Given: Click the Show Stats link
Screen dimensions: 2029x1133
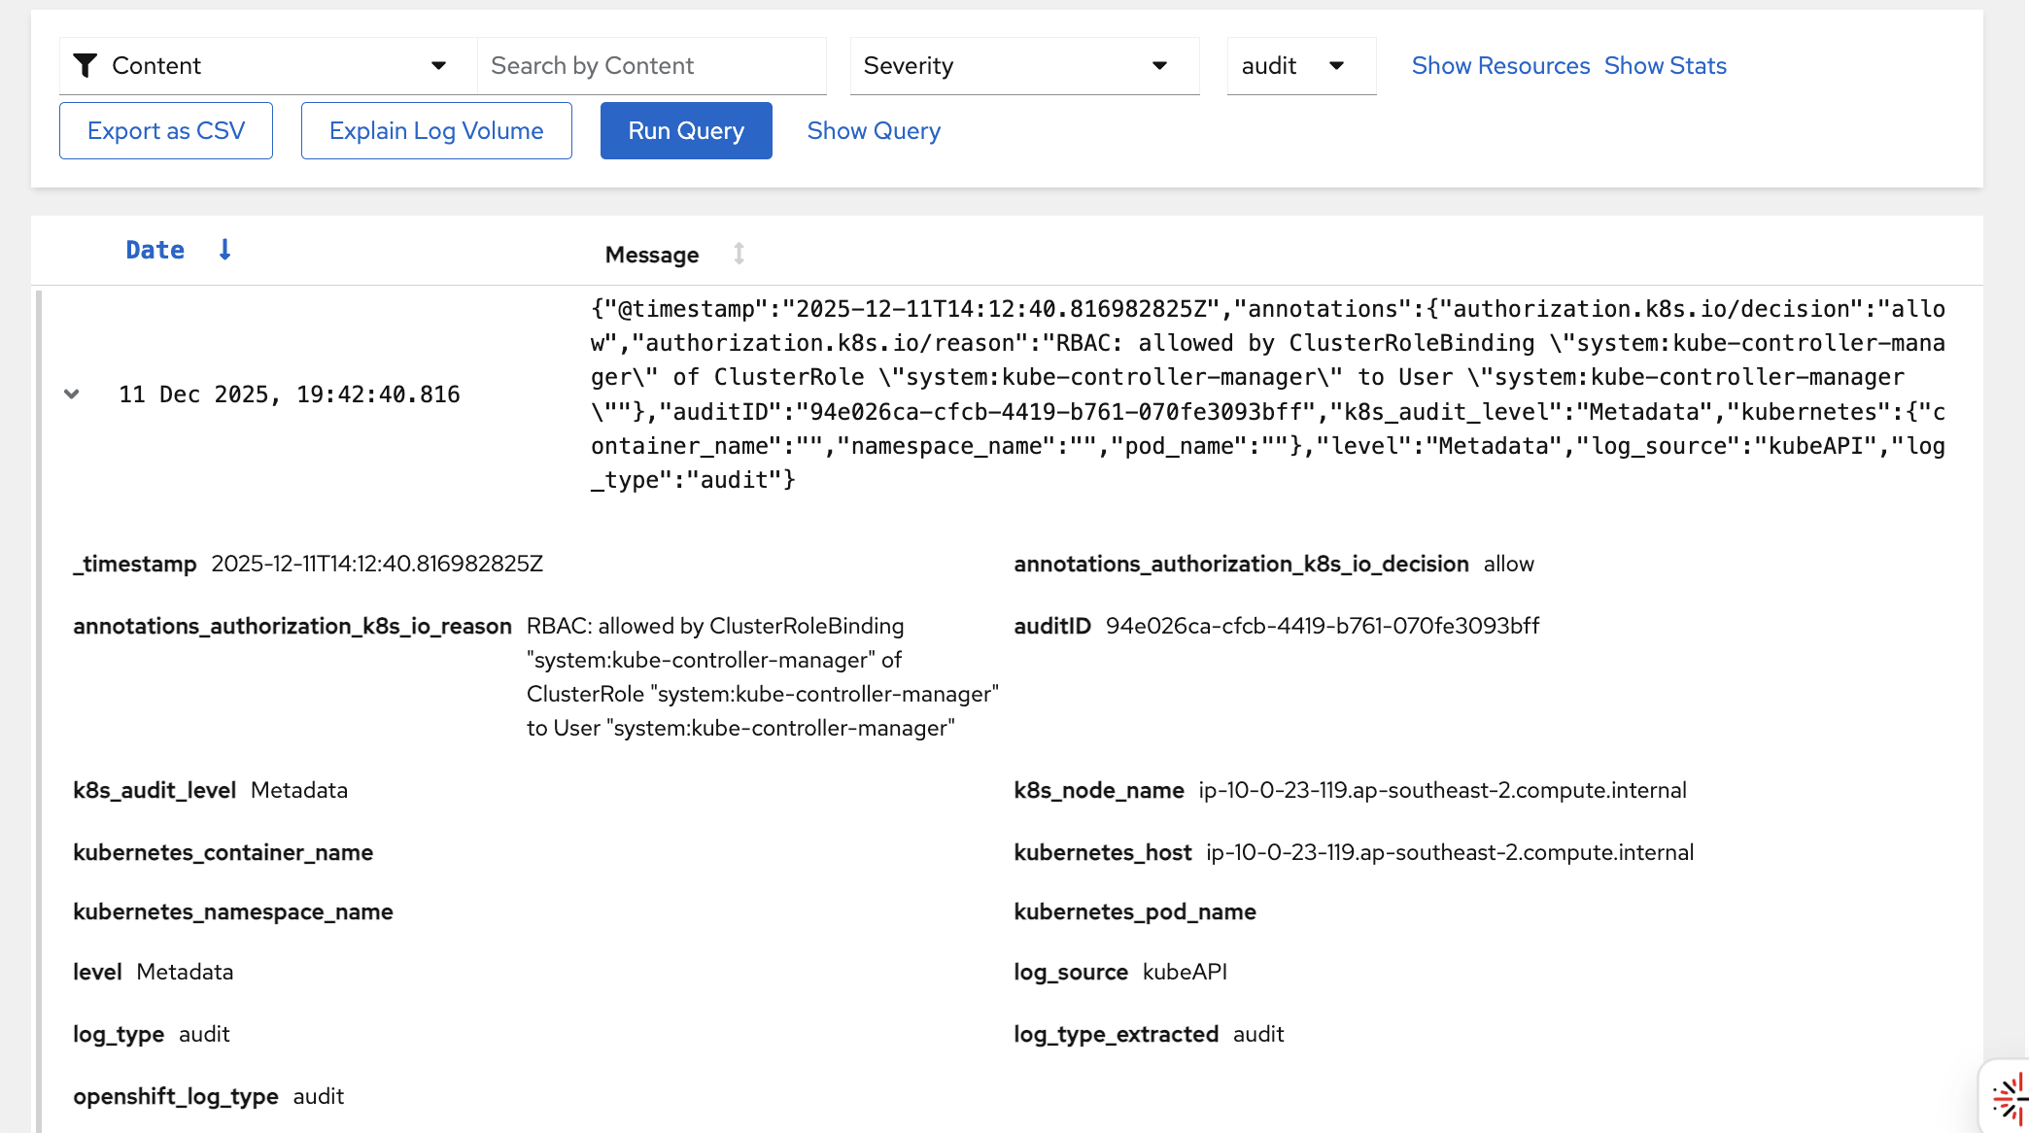Looking at the screenshot, I should click(x=1665, y=65).
